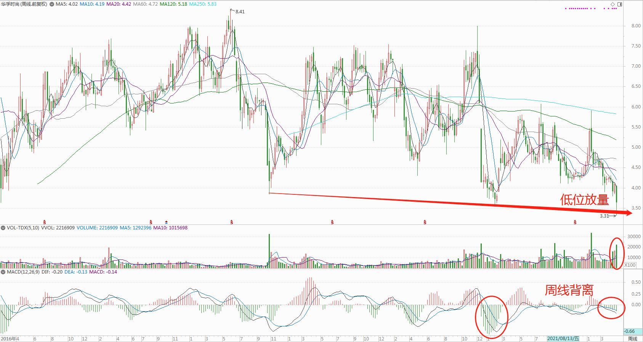Viewport: 643px width, 342px height.
Task: Expand the VOL-TDX indicator dropdown arrow
Action: coord(3,228)
